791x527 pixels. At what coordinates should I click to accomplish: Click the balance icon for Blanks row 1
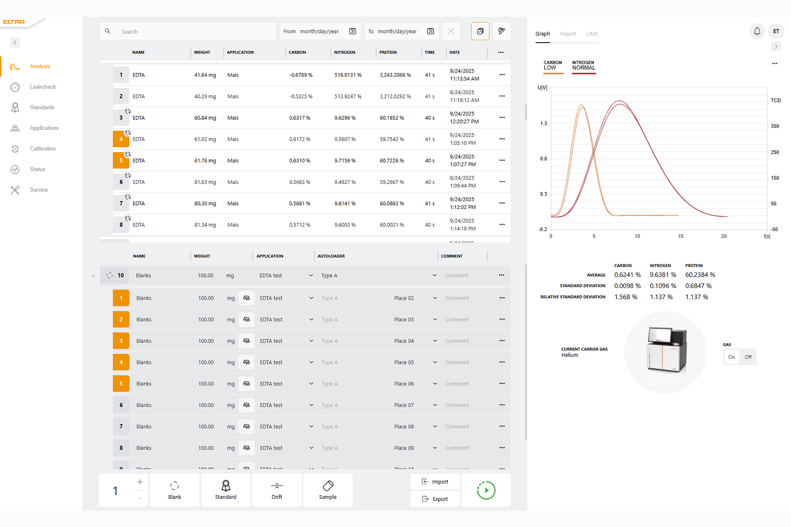(247, 298)
